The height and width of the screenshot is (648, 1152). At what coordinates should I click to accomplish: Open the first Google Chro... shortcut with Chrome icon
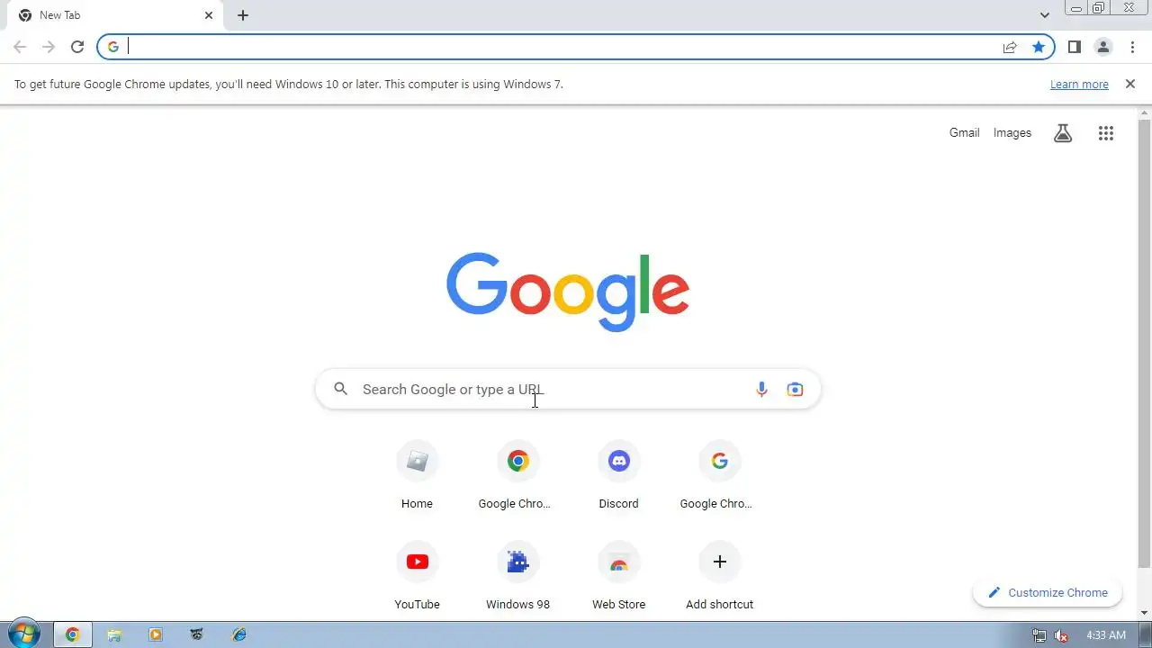(x=517, y=475)
